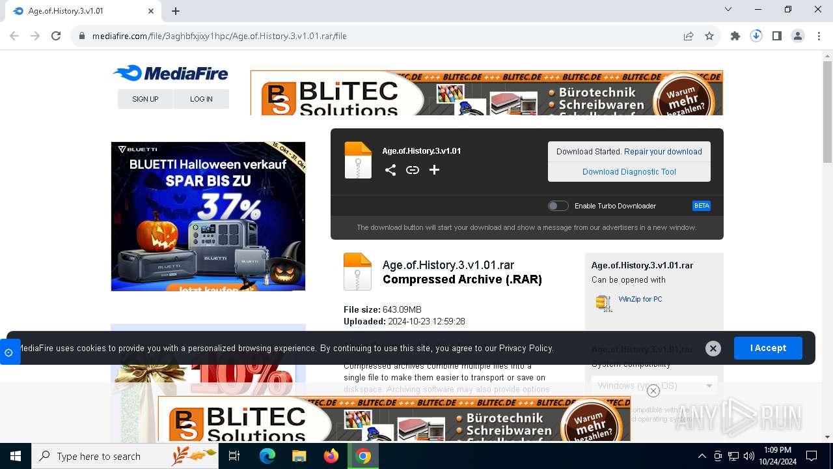This screenshot has width=833, height=469.
Task: Expand the system compatibility dropdown
Action: tap(654, 386)
